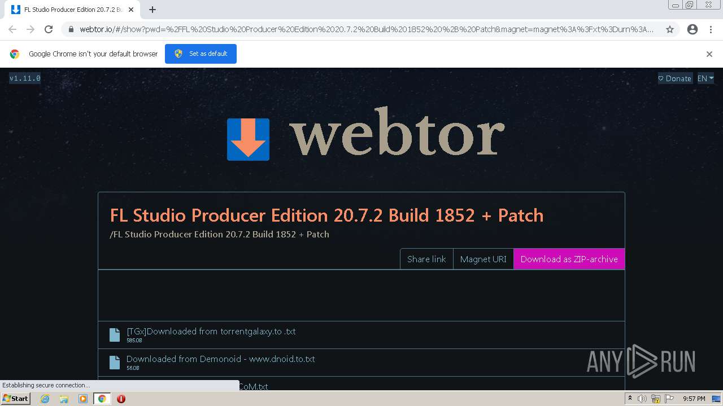This screenshot has width=723, height=406.
Task: Click the Donate link
Action: [675, 78]
